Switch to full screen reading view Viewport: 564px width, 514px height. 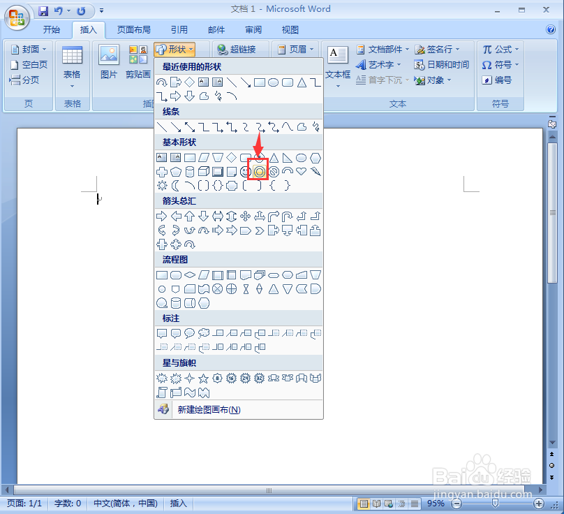tap(376, 504)
